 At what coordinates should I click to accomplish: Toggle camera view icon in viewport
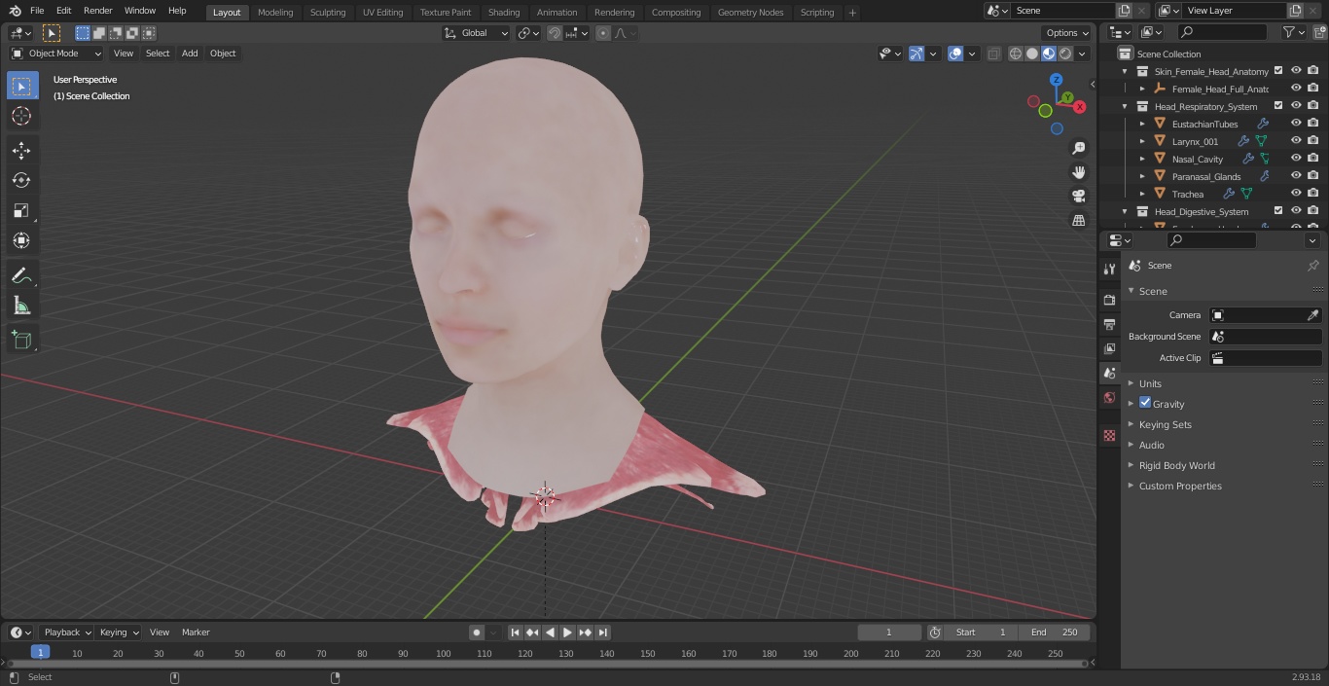pos(1078,197)
